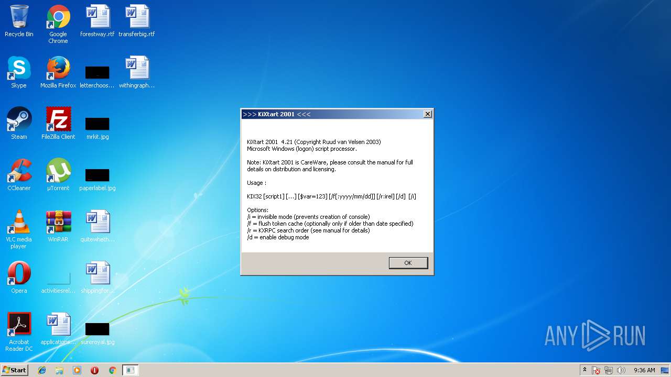Select the µTorrent desktop shortcut

58,175
